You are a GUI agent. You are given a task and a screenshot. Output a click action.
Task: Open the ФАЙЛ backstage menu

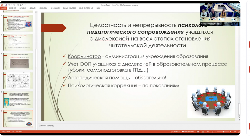[4, 8]
